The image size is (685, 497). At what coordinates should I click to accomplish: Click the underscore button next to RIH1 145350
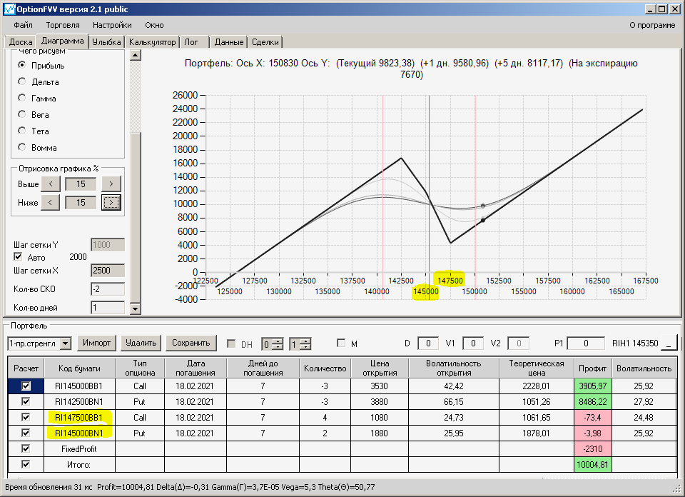point(669,343)
